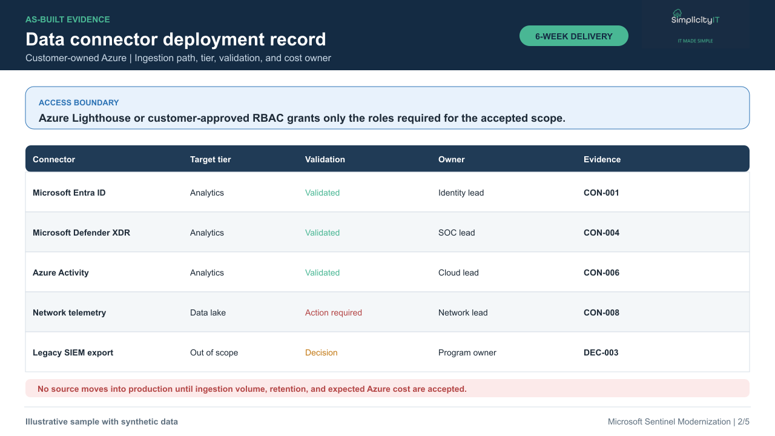Viewport: 775px width, 436px height.
Task: Select the Network telemetry connector cell
Action: tap(69, 312)
